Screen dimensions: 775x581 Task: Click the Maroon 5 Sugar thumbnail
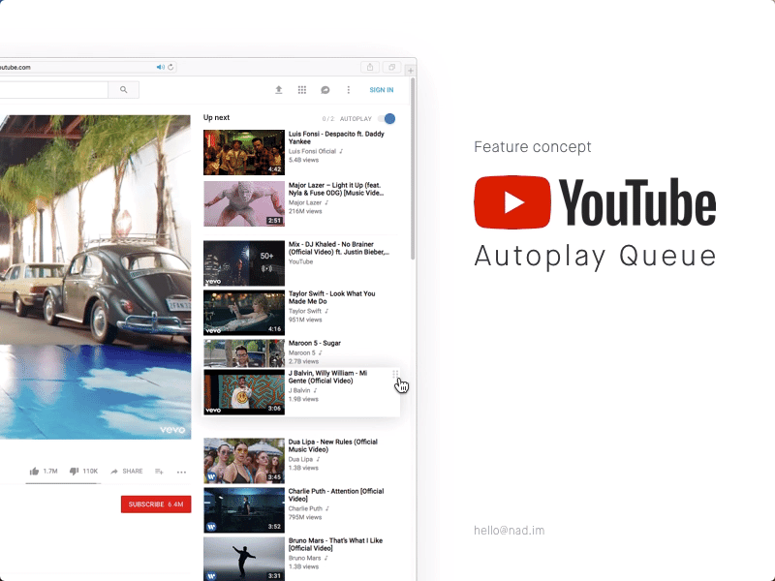(244, 353)
